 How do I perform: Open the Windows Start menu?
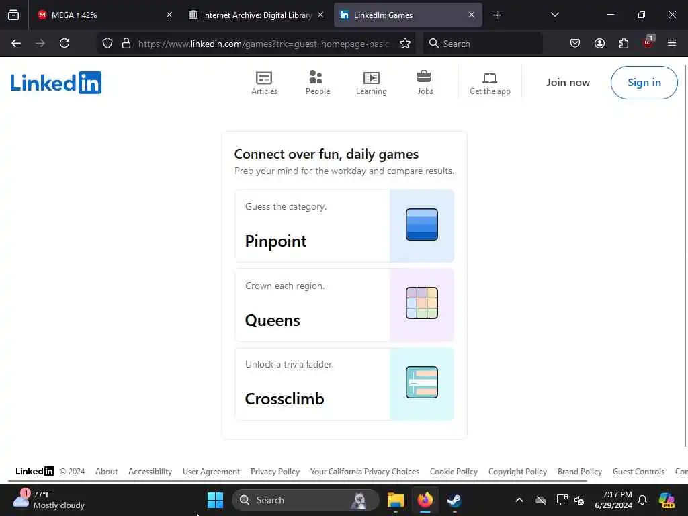[x=215, y=500]
